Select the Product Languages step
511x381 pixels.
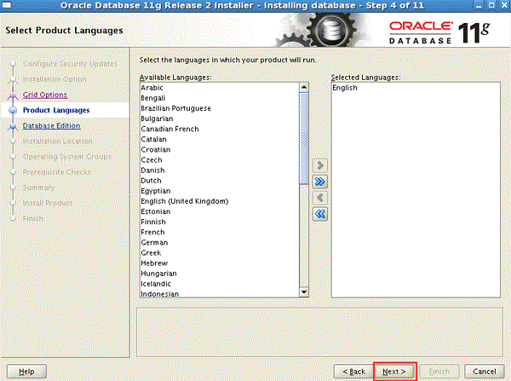pos(56,110)
